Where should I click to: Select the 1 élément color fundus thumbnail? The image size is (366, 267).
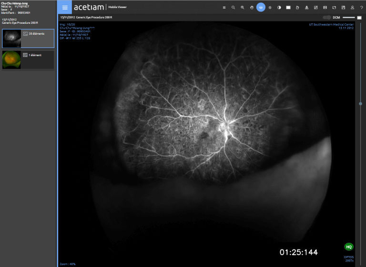coord(28,60)
